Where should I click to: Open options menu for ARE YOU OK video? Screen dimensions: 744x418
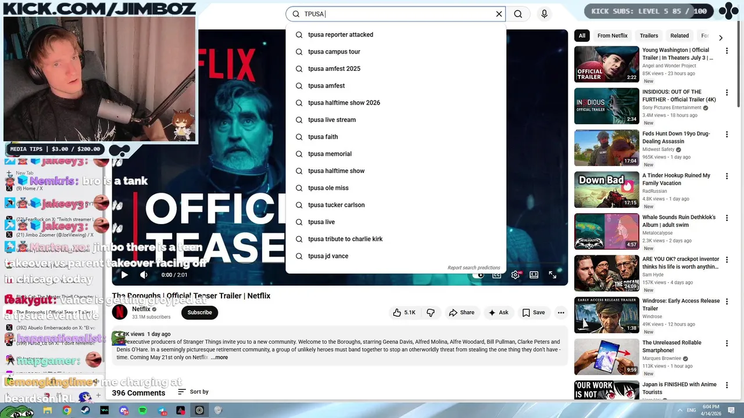click(x=727, y=260)
